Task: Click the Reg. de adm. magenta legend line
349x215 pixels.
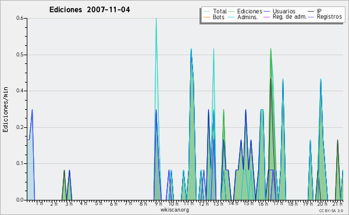Action: 266,17
